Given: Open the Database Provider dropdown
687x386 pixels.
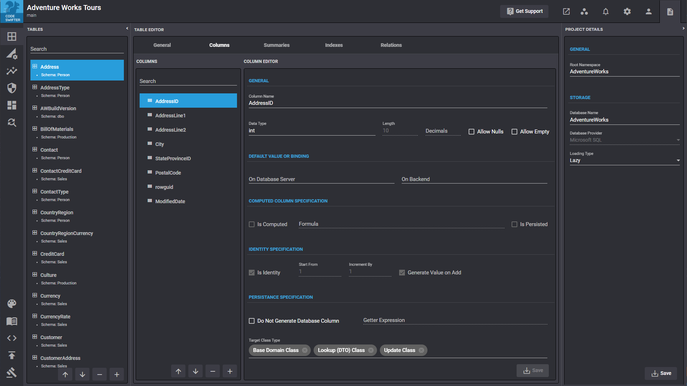Looking at the screenshot, I should click(678, 140).
